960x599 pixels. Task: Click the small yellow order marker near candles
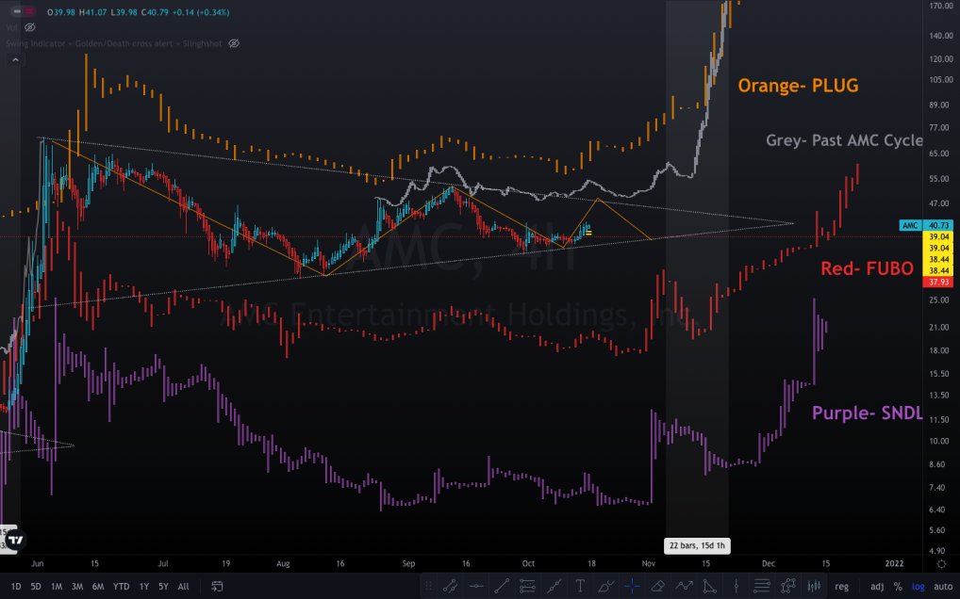coord(588,233)
